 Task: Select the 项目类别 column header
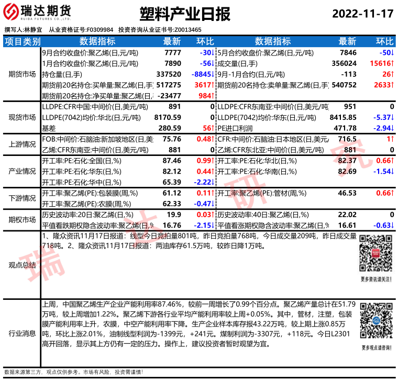tap(21, 42)
